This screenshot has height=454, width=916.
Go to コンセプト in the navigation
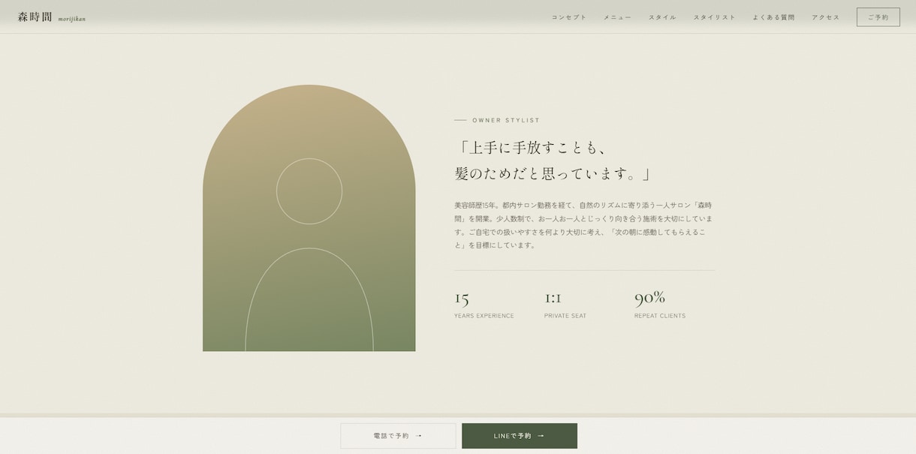coord(569,17)
